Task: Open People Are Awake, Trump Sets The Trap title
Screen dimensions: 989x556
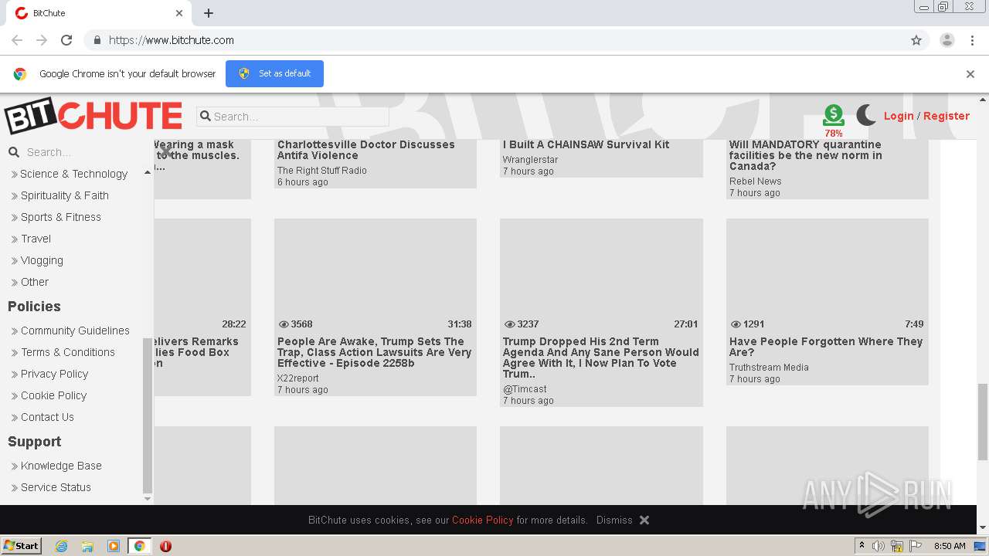Action: [x=375, y=352]
